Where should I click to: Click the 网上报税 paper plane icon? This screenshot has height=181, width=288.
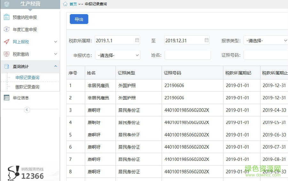6,42
